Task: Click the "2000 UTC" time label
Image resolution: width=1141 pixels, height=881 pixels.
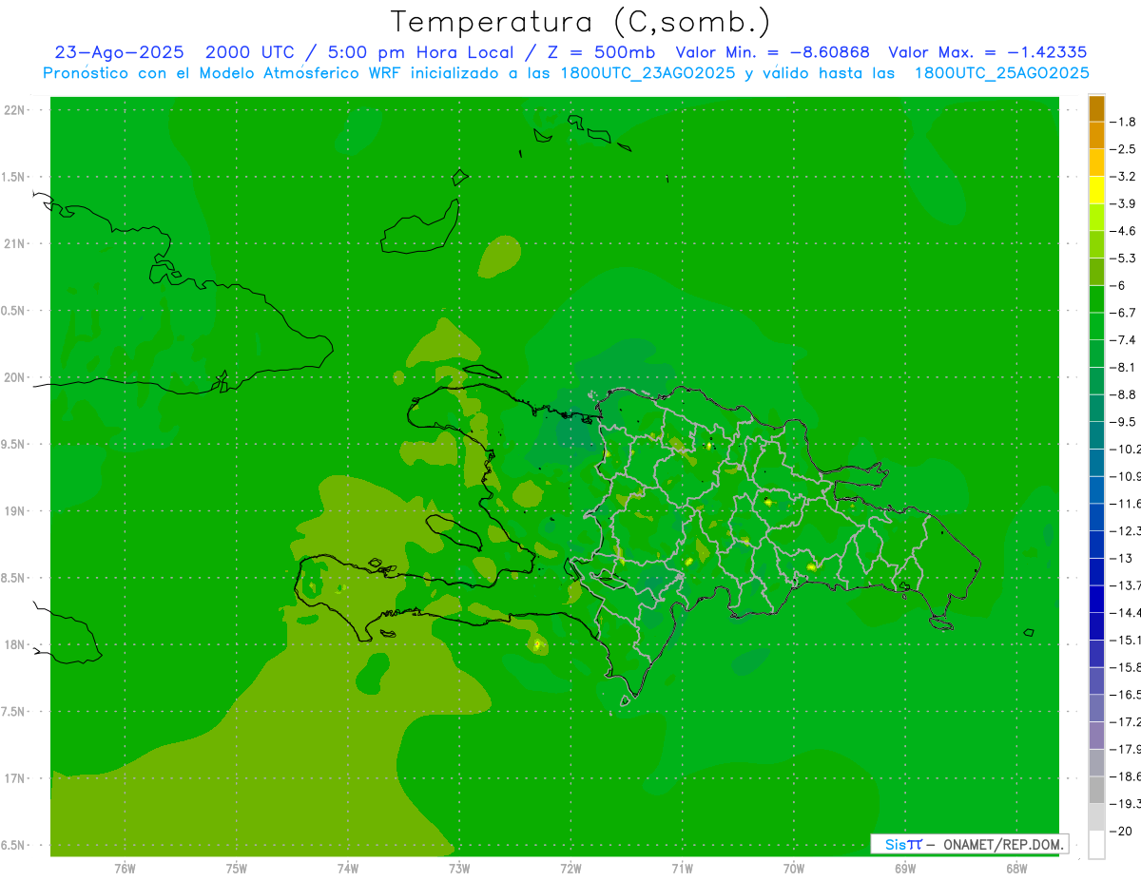Action: (x=250, y=52)
